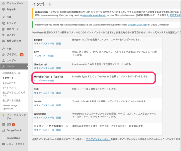Viewport: 181px width, 151px height.
Task: Click 詳細 link for Blogger
Action: click(58, 43)
